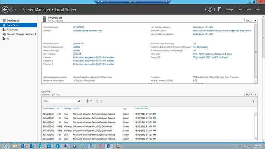Click Windows Update setting link

[x=222, y=31]
